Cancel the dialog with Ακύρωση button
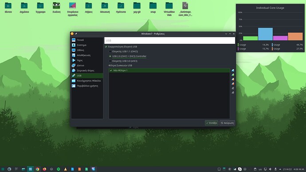Viewport: 306px width, 172px height. click(x=227, y=123)
